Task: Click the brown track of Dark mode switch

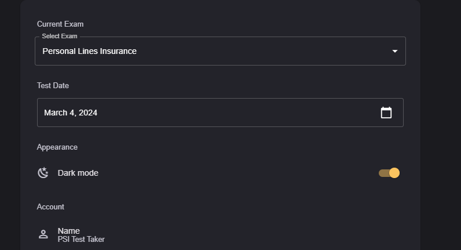Action: pyautogui.click(x=383, y=173)
